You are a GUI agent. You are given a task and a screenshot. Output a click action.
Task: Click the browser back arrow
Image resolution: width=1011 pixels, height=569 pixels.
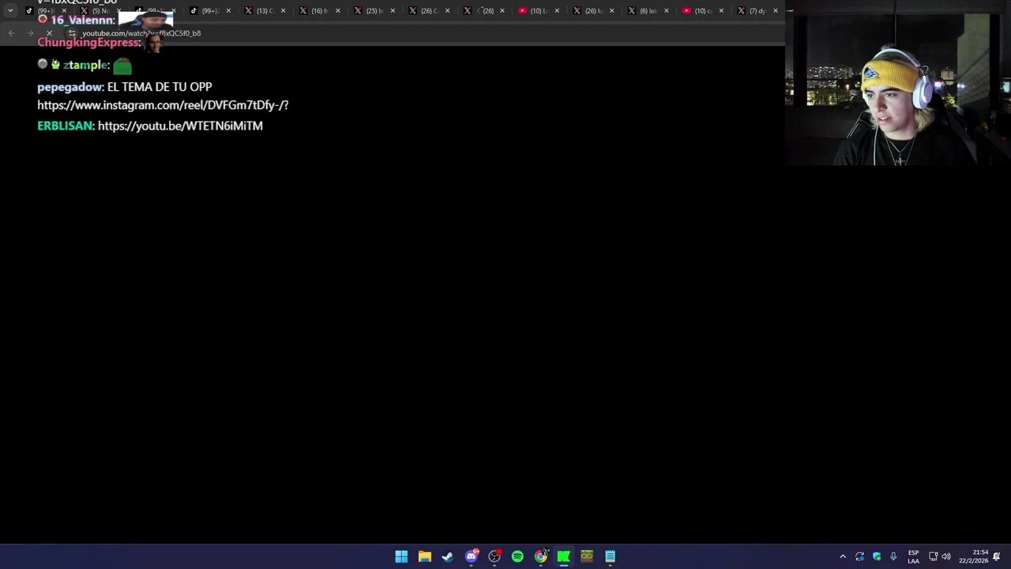pos(11,33)
